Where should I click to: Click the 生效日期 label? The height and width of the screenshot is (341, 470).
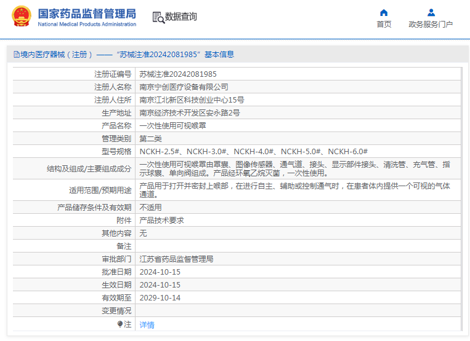[116, 285]
